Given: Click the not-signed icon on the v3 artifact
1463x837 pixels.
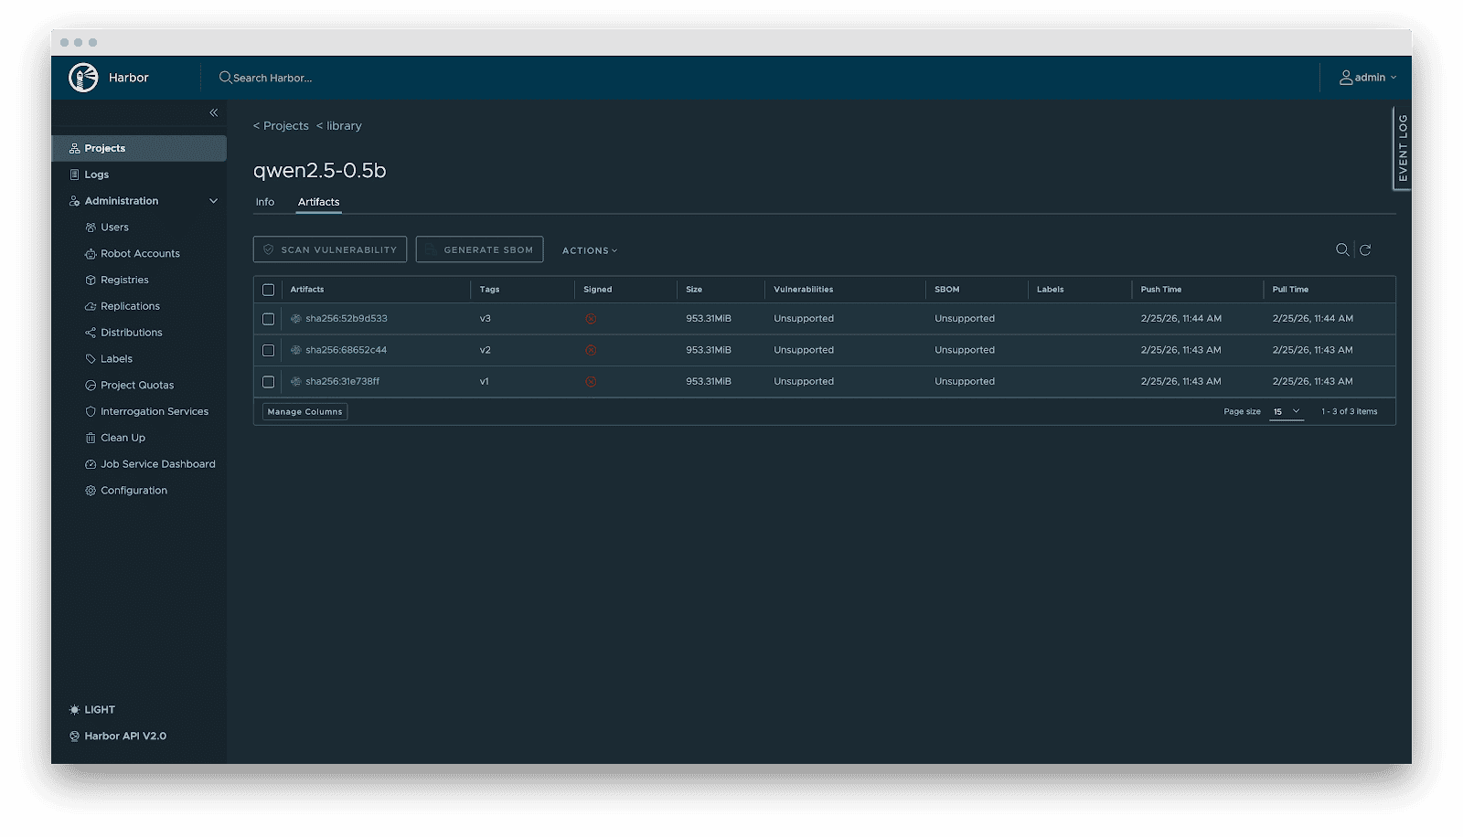Looking at the screenshot, I should point(592,319).
